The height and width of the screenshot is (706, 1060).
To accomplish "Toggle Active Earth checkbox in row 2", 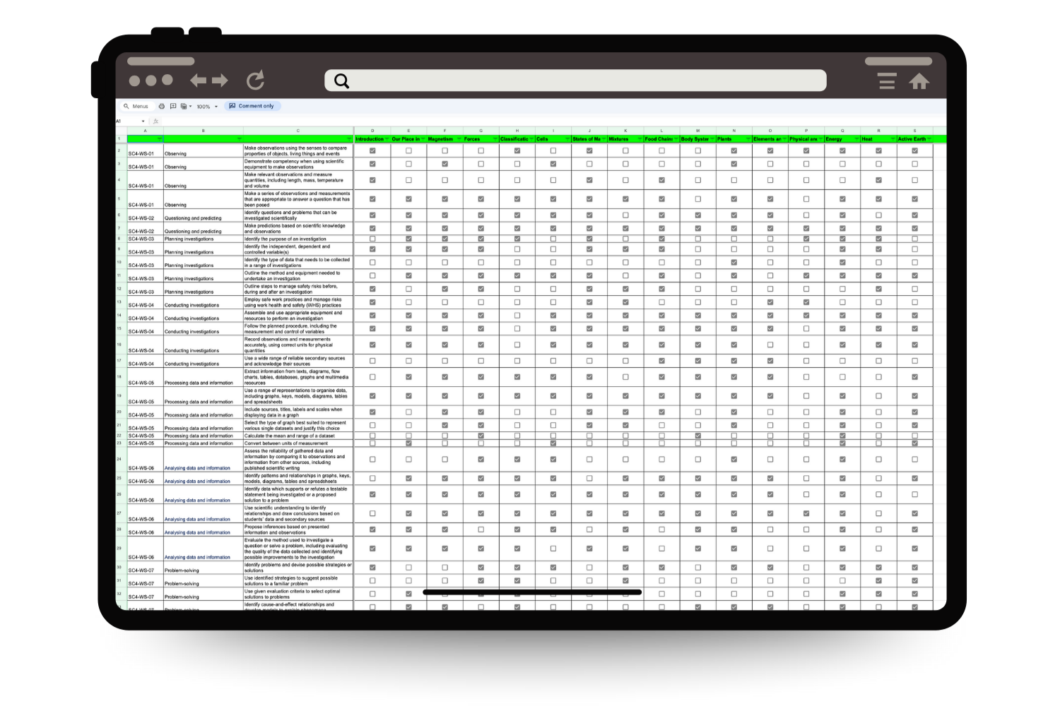I will coord(914,151).
